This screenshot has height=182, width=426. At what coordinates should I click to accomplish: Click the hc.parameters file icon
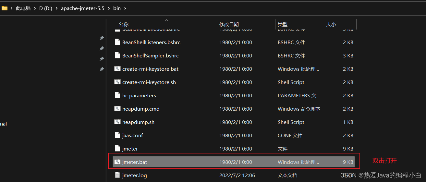[x=117, y=95]
